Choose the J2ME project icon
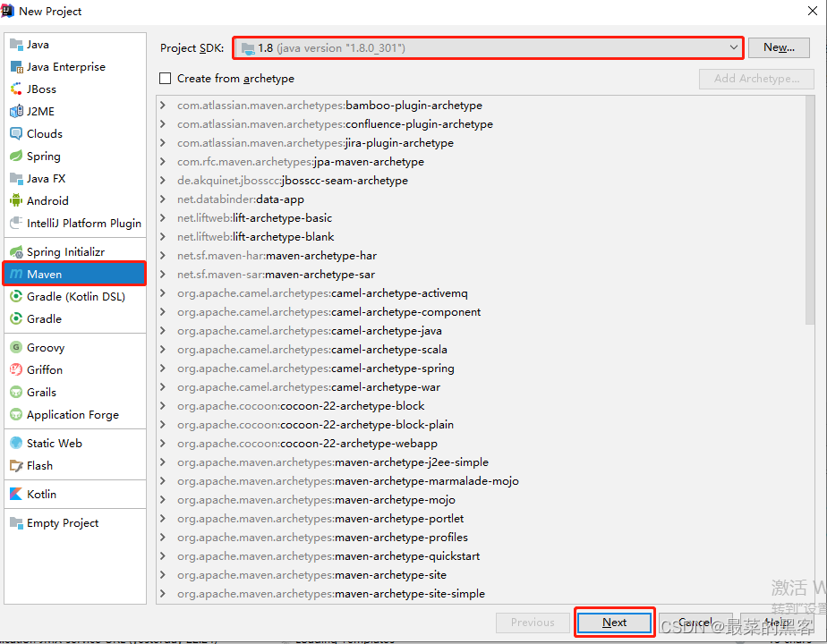 (16, 111)
